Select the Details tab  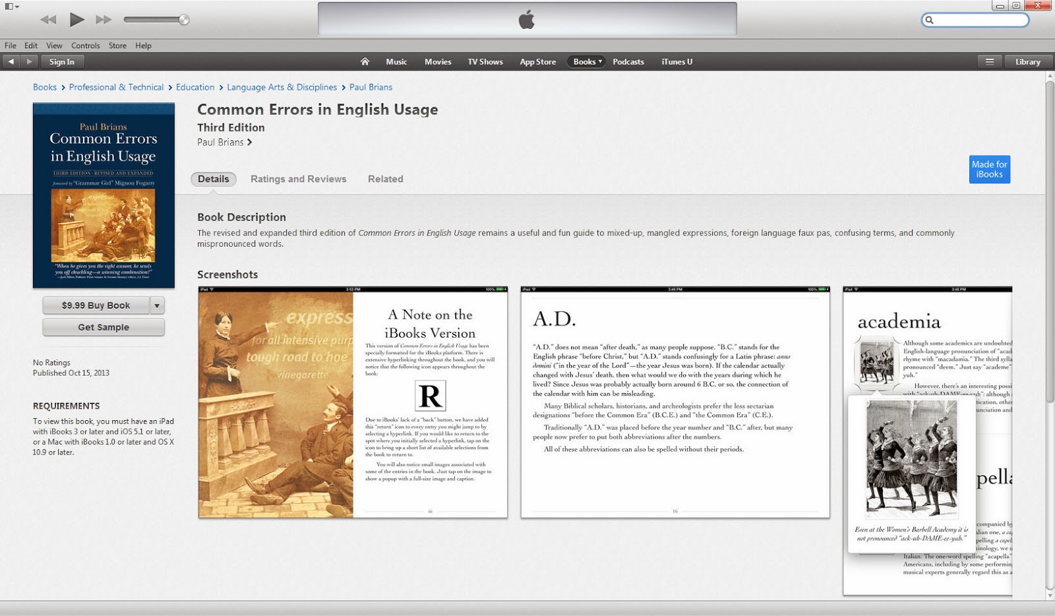(x=214, y=179)
